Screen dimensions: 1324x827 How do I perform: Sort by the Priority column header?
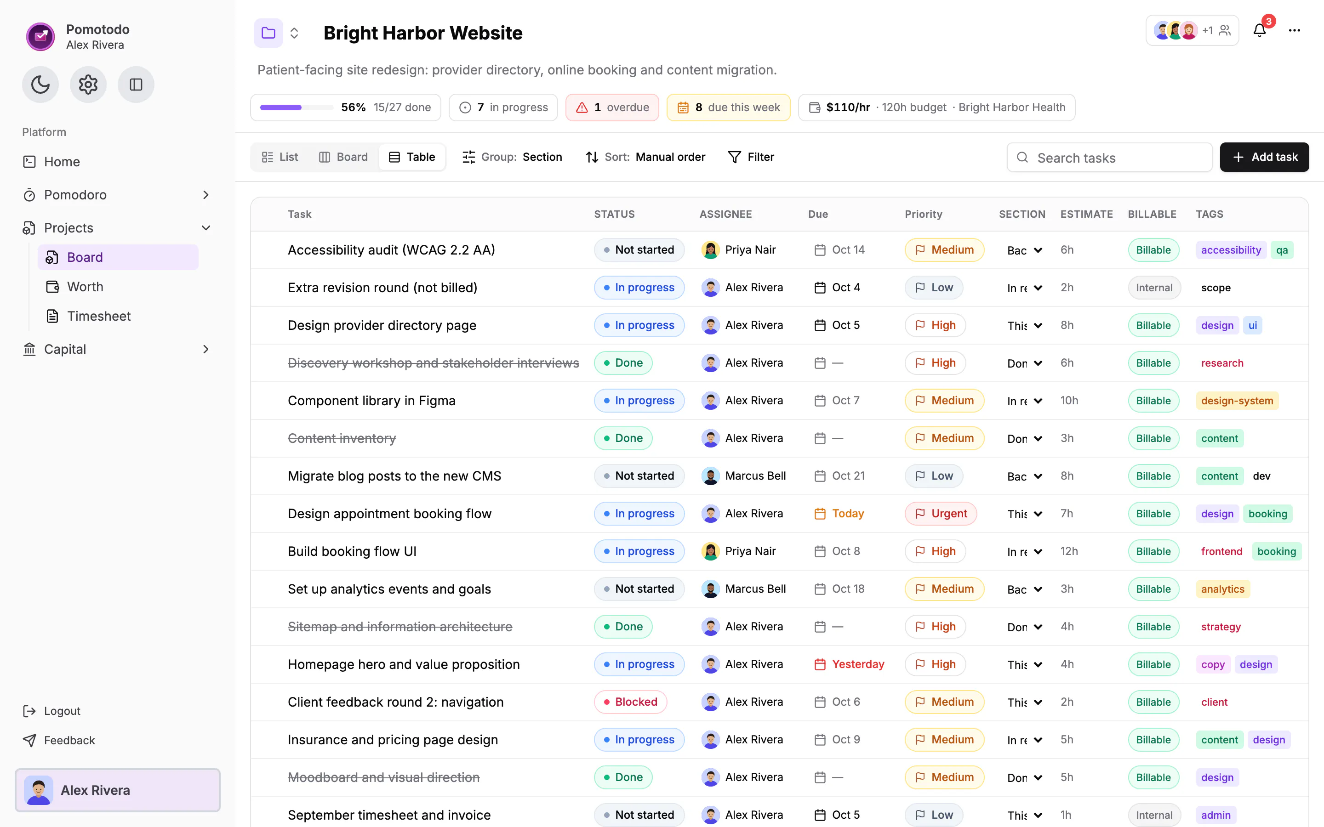click(x=924, y=214)
